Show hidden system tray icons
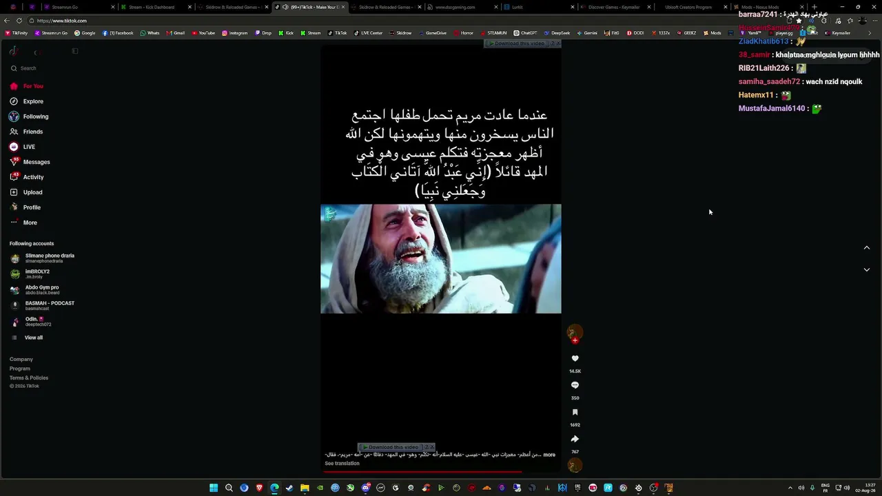Image resolution: width=882 pixels, height=496 pixels. tap(790, 488)
